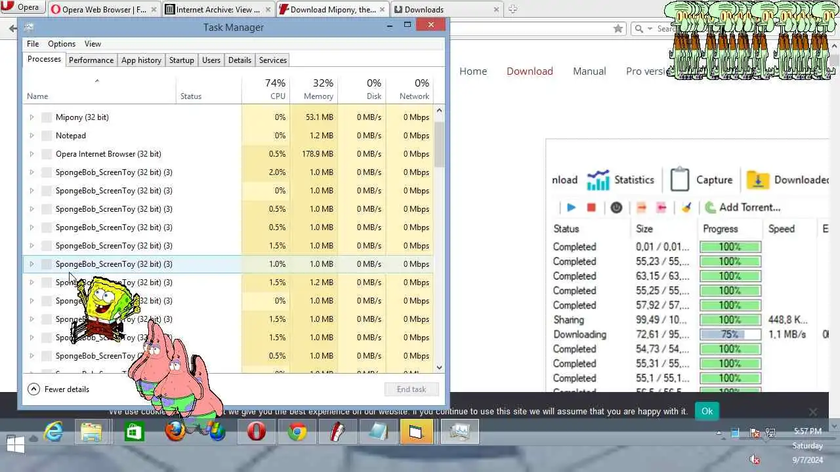Image resolution: width=840 pixels, height=472 pixels.
Task: Open Google Chrome from the taskbar
Action: pyautogui.click(x=297, y=432)
